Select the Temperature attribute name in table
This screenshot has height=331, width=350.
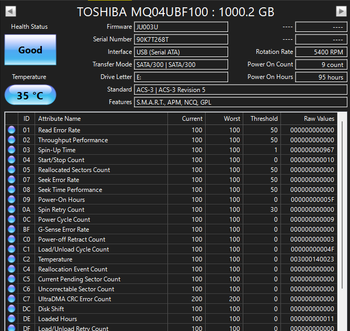tap(55, 259)
